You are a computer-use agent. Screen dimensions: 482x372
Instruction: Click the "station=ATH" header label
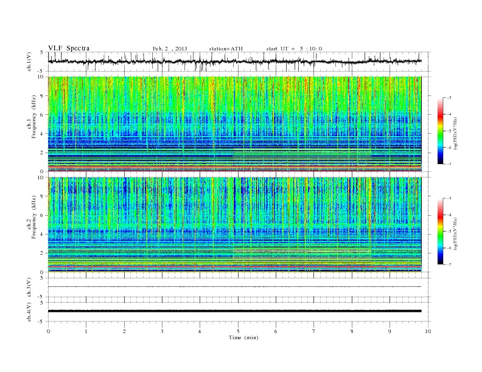[226, 49]
